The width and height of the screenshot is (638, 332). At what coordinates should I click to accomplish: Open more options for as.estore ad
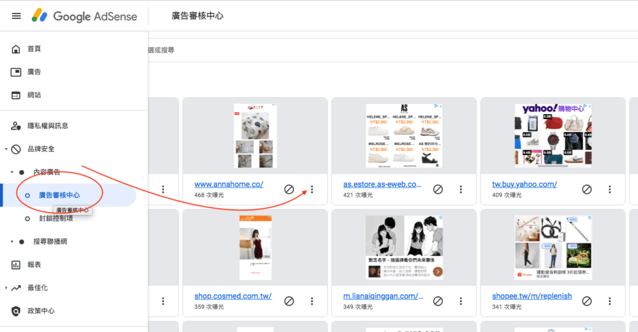tap(461, 189)
